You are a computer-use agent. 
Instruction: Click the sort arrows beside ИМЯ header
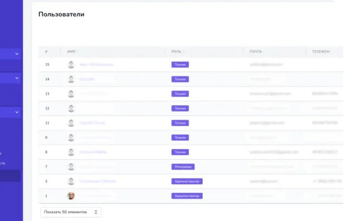(77, 52)
